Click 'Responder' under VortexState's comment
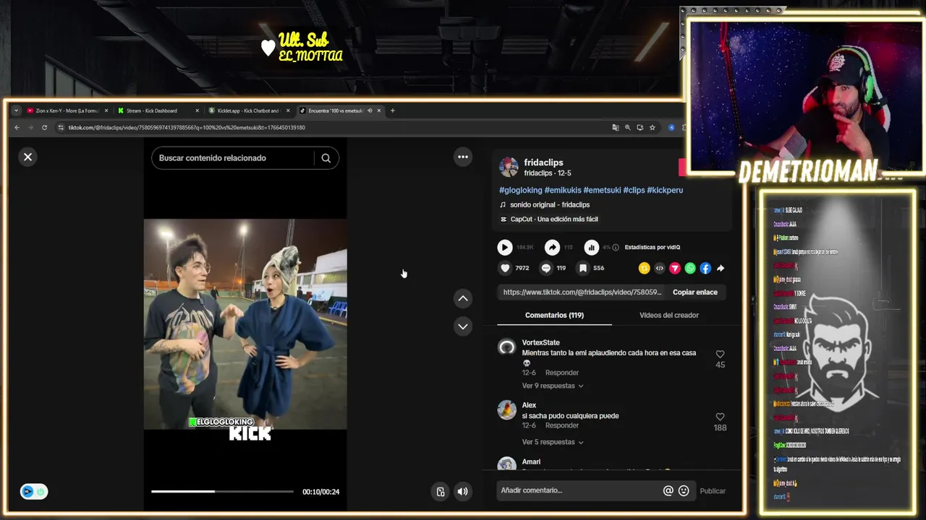Viewport: 926px width, 520px height. [562, 373]
